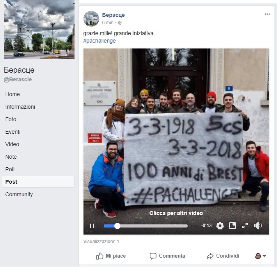Select Informazioni in the sidebar
The height and width of the screenshot is (267, 277).
(20, 107)
